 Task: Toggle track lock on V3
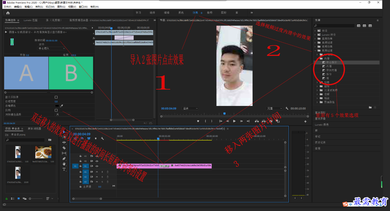tap(80, 156)
